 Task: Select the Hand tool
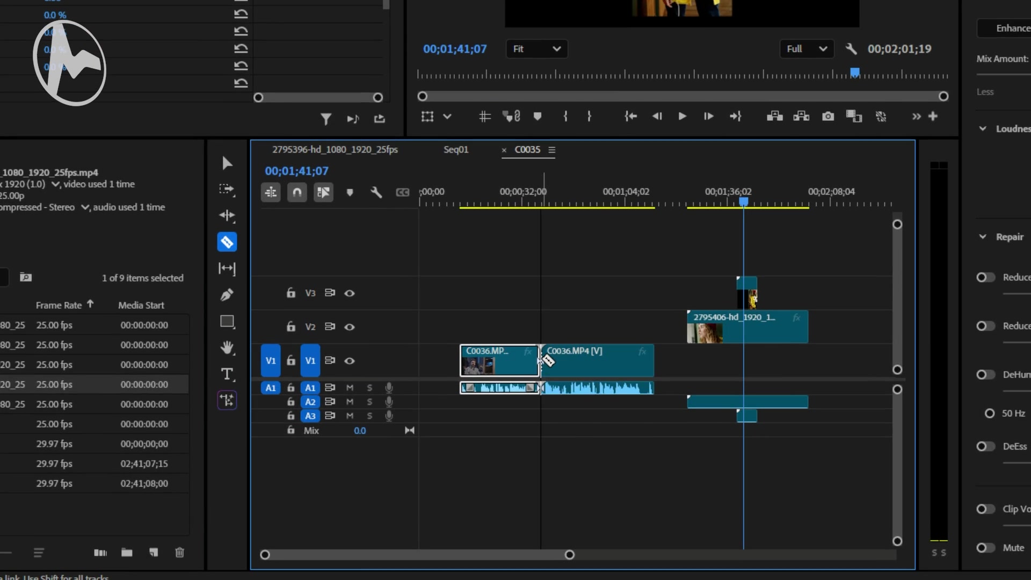click(x=227, y=347)
